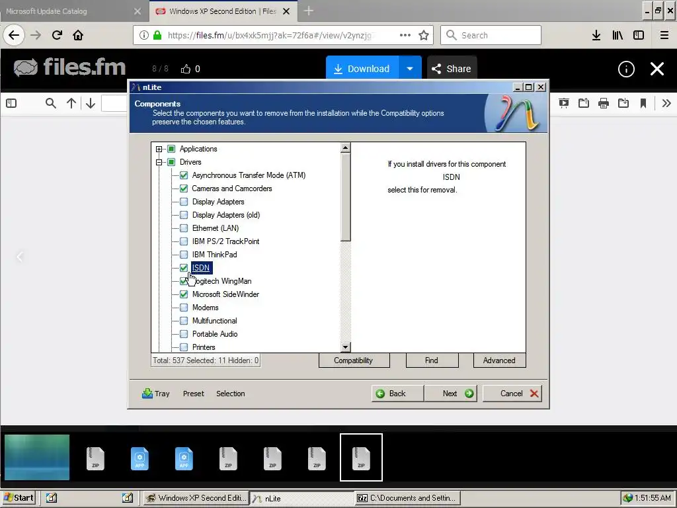Open the nLite Selection menu
Image resolution: width=677 pixels, height=508 pixels.
point(231,394)
